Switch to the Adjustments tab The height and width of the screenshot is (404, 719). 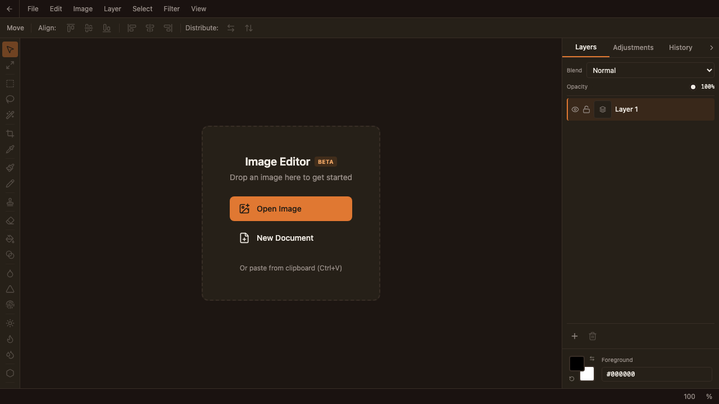point(633,48)
